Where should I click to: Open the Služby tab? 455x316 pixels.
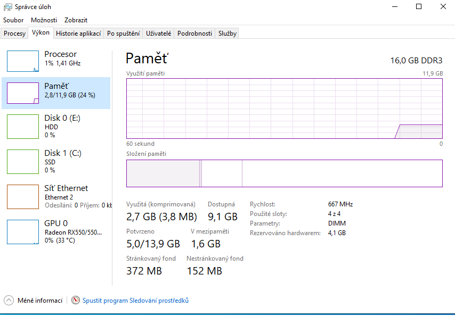(x=228, y=34)
